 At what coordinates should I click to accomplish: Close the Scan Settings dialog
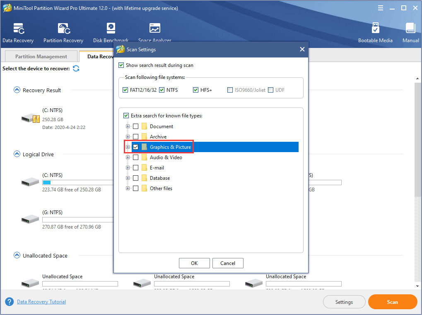tap(302, 50)
